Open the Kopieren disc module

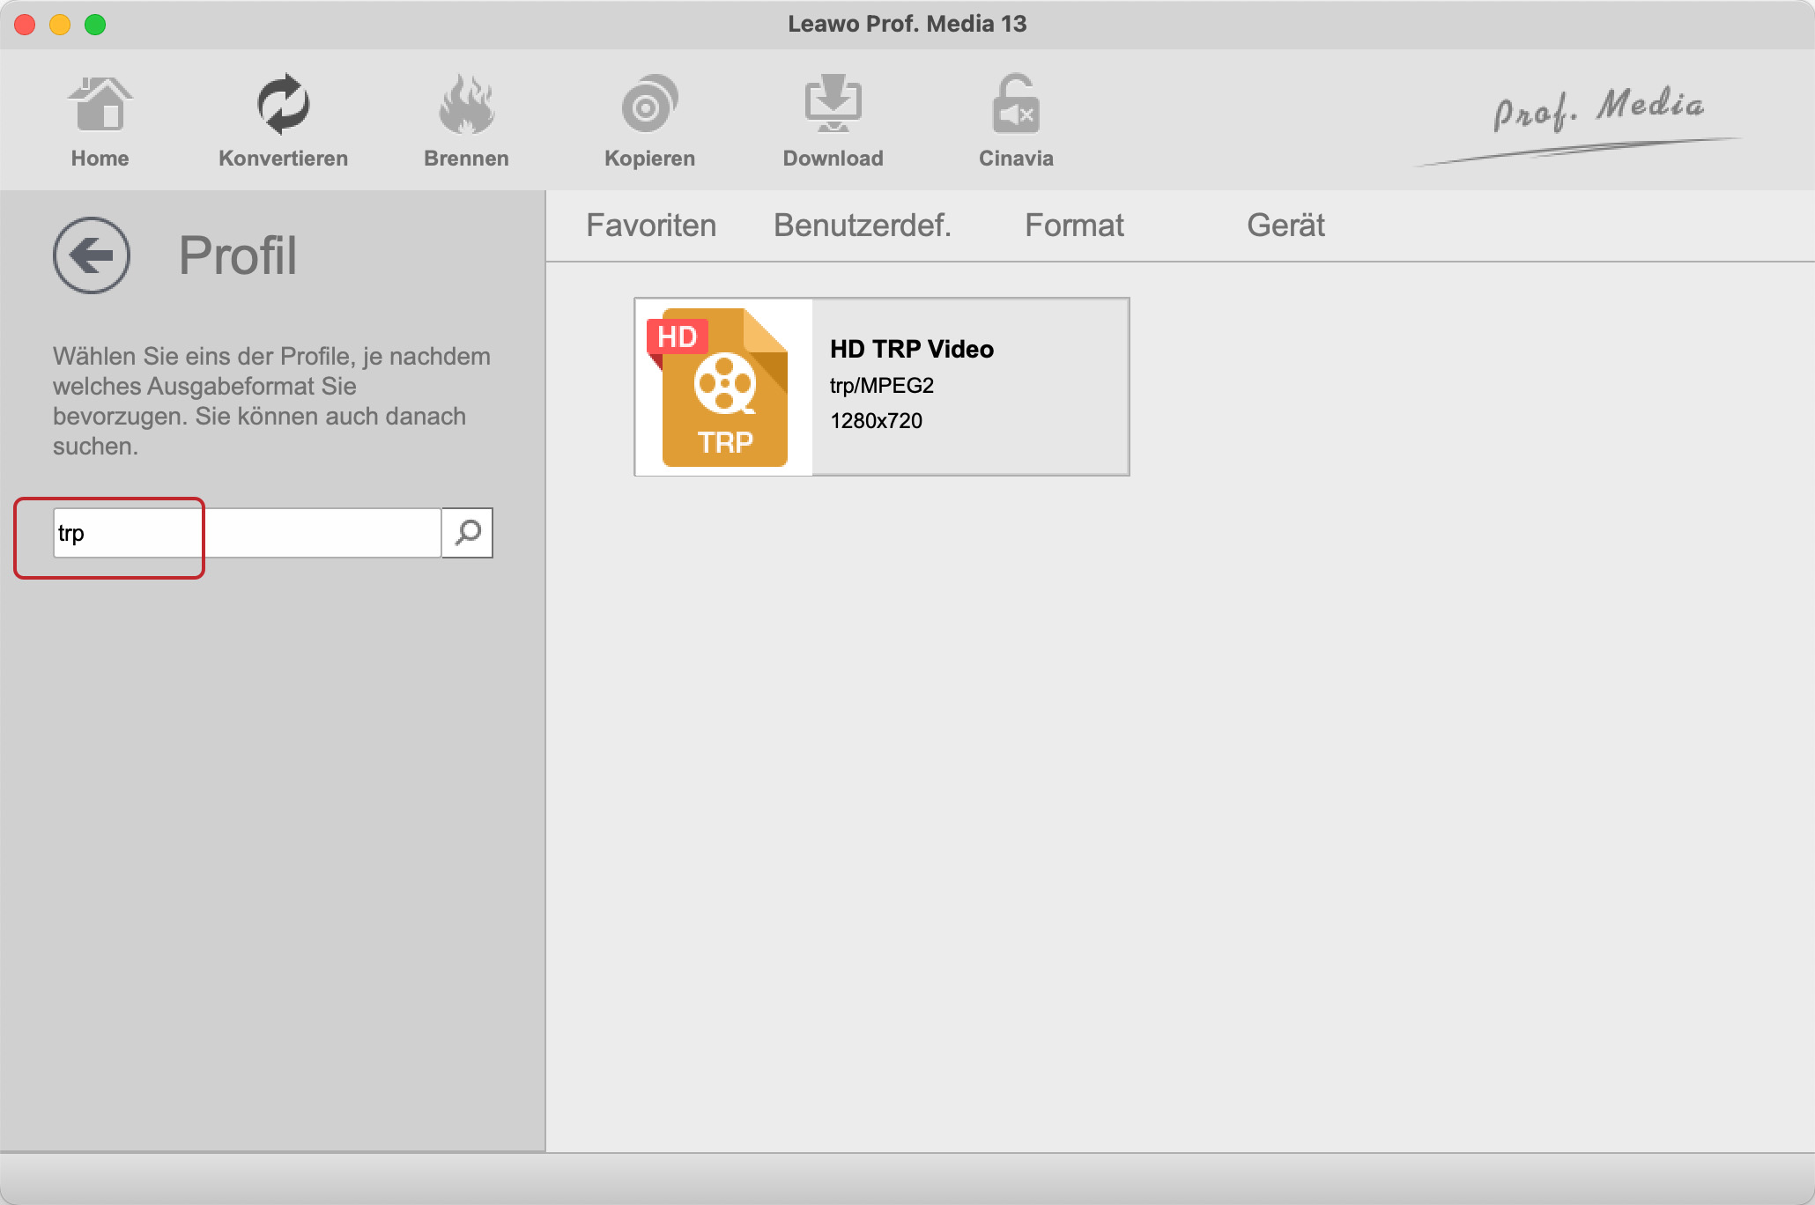click(x=649, y=122)
